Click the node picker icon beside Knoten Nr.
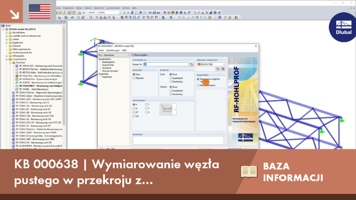This screenshot has height=200, width=356. click(x=192, y=64)
